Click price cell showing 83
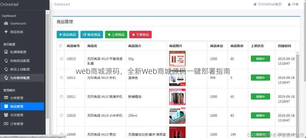306x138 pixels. pyautogui.click(x=232, y=115)
